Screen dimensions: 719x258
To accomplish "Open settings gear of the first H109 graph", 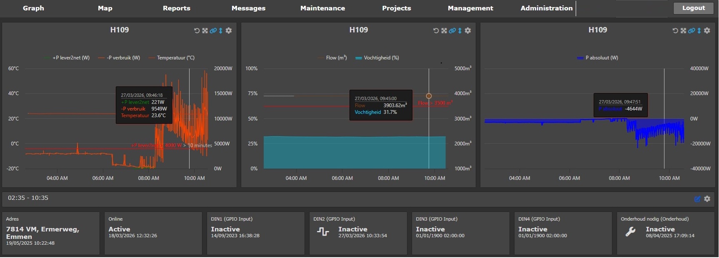I will pyautogui.click(x=229, y=31).
